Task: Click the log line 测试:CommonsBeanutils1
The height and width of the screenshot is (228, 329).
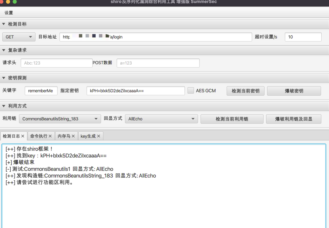Action: [59, 169]
